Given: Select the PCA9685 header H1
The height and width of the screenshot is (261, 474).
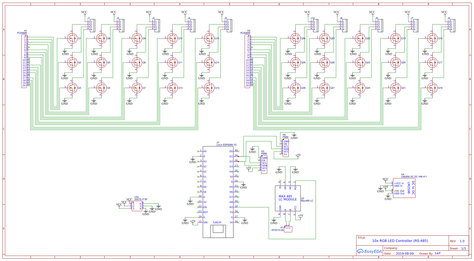Looking at the screenshot, I should point(24,61).
